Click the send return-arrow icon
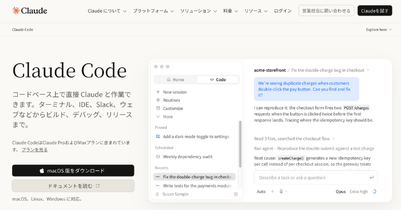Screen dimensions: 401x210 point(372,177)
